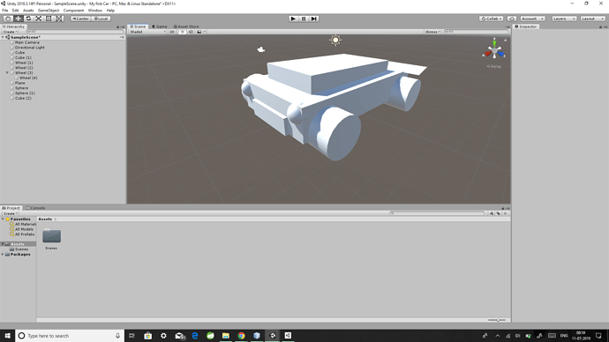Expand the Packages folder
This screenshot has height=342, width=609.
pos(4,255)
